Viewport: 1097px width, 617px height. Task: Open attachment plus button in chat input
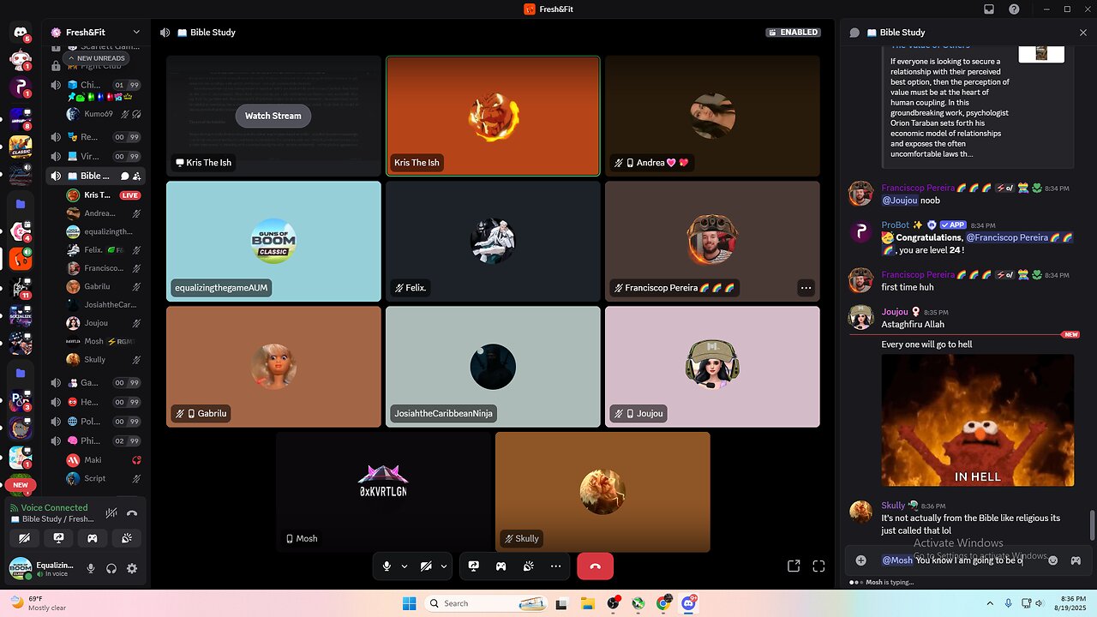pos(861,560)
